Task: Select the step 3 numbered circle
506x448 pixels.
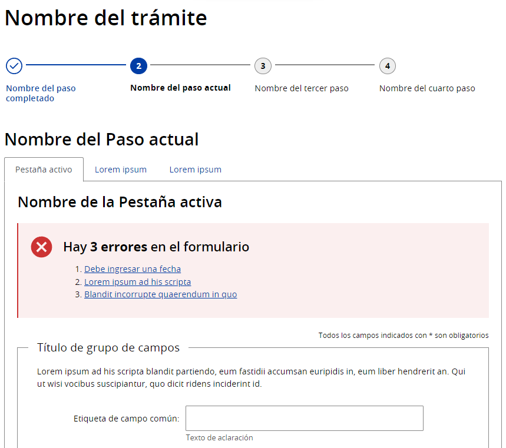Action: pyautogui.click(x=263, y=66)
